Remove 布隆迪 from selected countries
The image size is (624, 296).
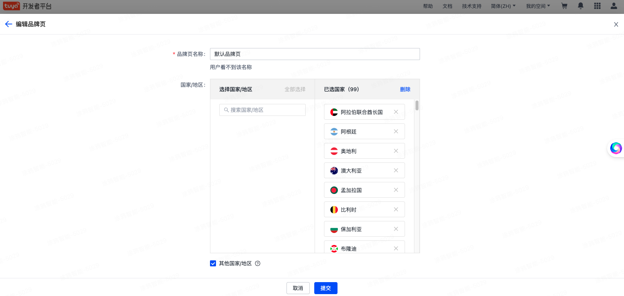(x=396, y=248)
